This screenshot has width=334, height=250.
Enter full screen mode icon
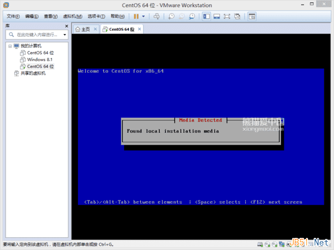227,17
